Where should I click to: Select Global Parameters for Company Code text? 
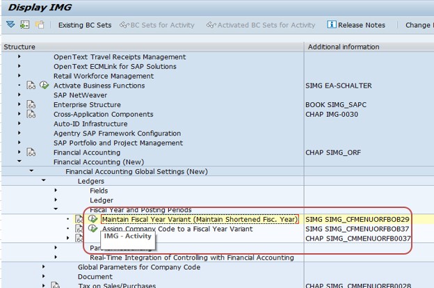[139, 267]
